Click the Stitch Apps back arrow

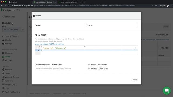3,17
